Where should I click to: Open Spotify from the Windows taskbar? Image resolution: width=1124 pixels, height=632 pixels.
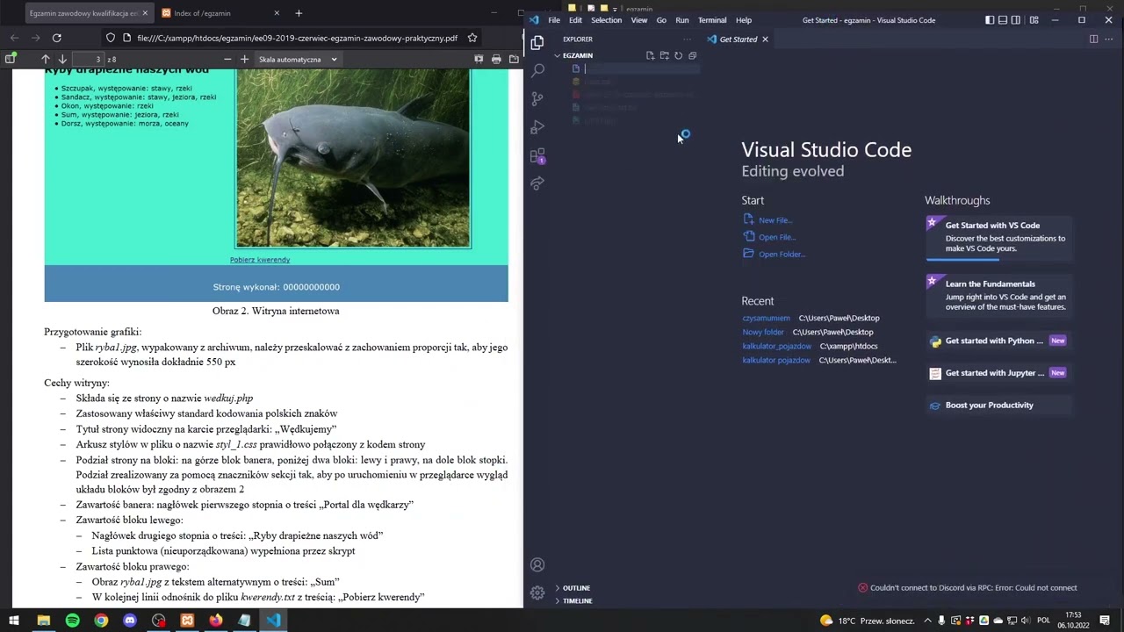pyautogui.click(x=73, y=621)
